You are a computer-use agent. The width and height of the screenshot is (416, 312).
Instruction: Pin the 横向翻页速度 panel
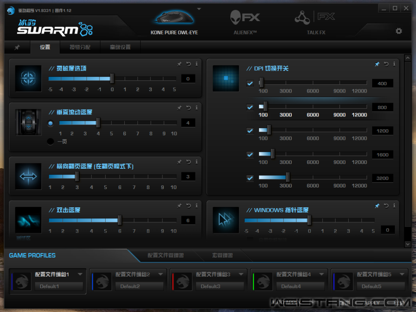point(179,162)
